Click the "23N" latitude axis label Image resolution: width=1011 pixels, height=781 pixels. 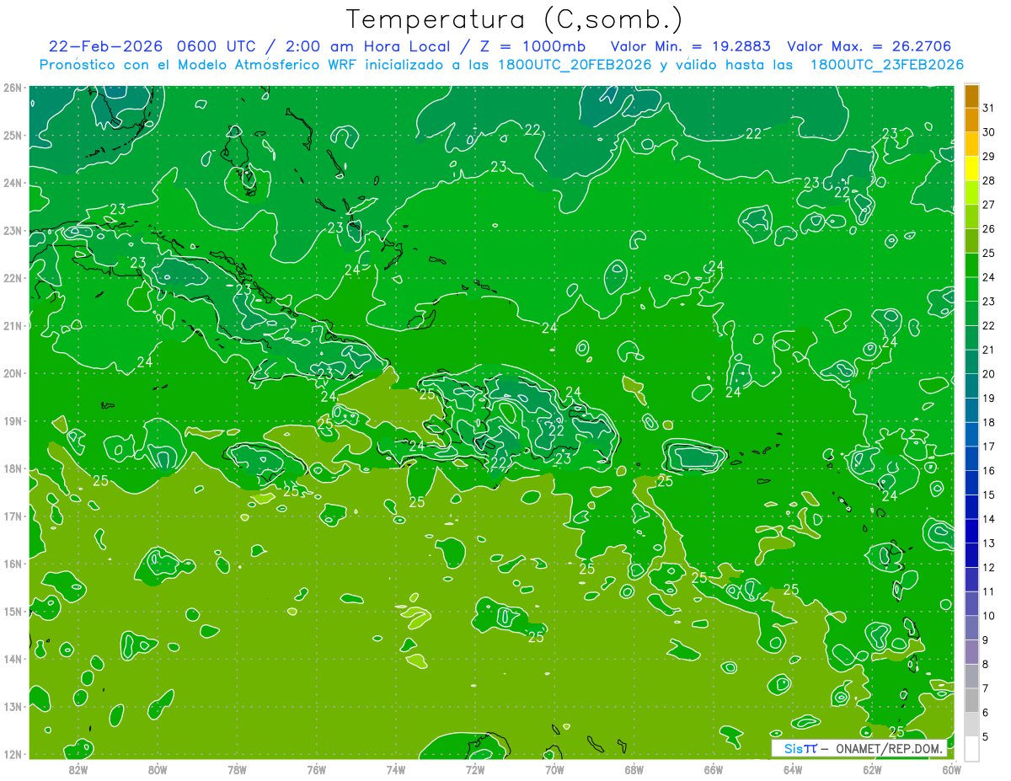pos(12,231)
